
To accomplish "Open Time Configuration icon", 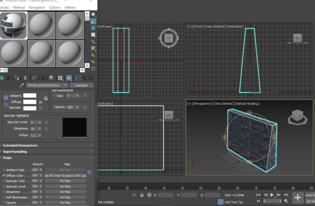I will [286, 201].
